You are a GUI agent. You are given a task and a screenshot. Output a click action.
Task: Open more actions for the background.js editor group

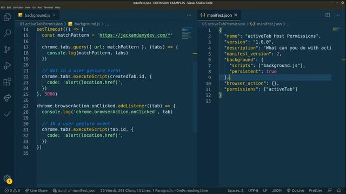tap(189, 15)
